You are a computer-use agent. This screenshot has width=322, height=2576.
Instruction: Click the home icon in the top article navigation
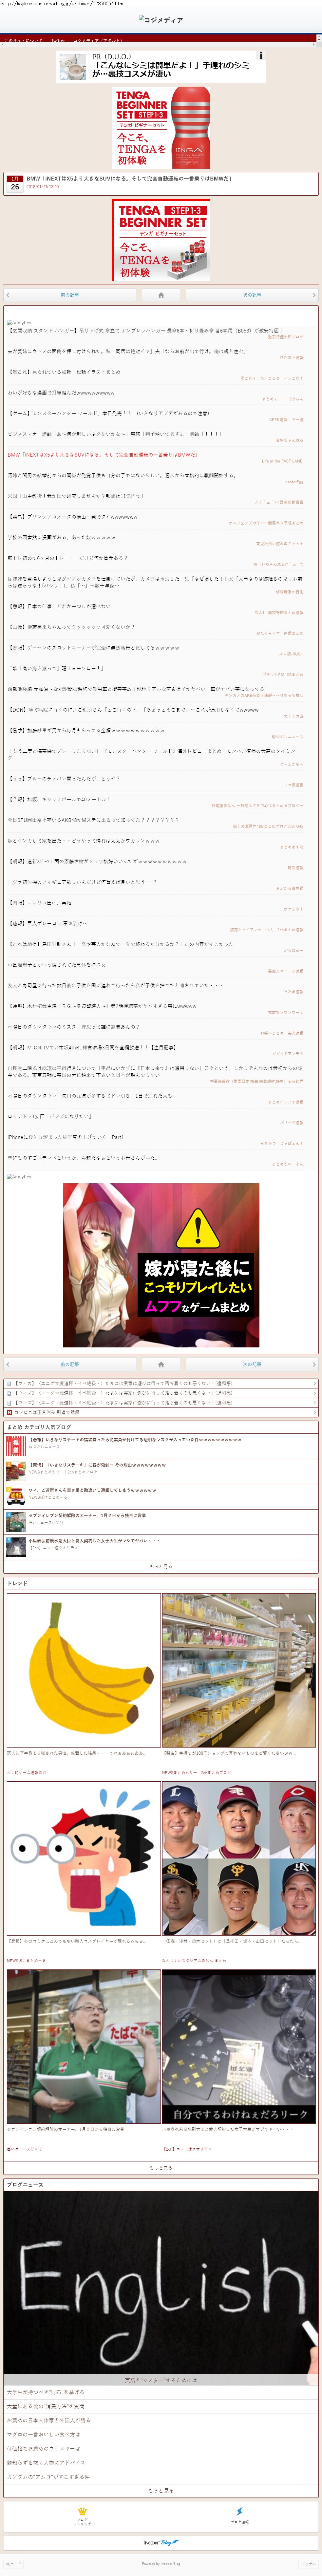(x=161, y=295)
